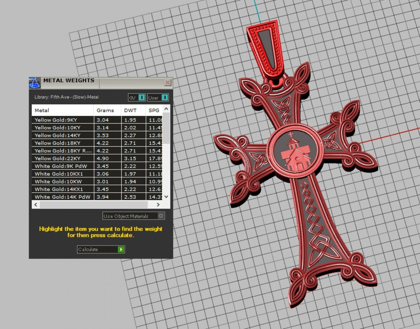Click the vertical scrollbar thumb
Screen dimensions: 420x329
(x=166, y=128)
